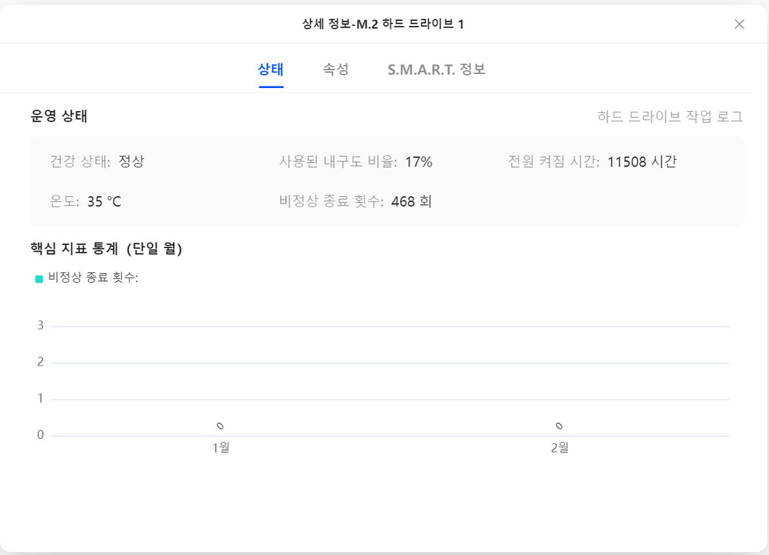Click the 468 회 abnormal shutdown count
The width and height of the screenshot is (769, 555).
coord(411,201)
